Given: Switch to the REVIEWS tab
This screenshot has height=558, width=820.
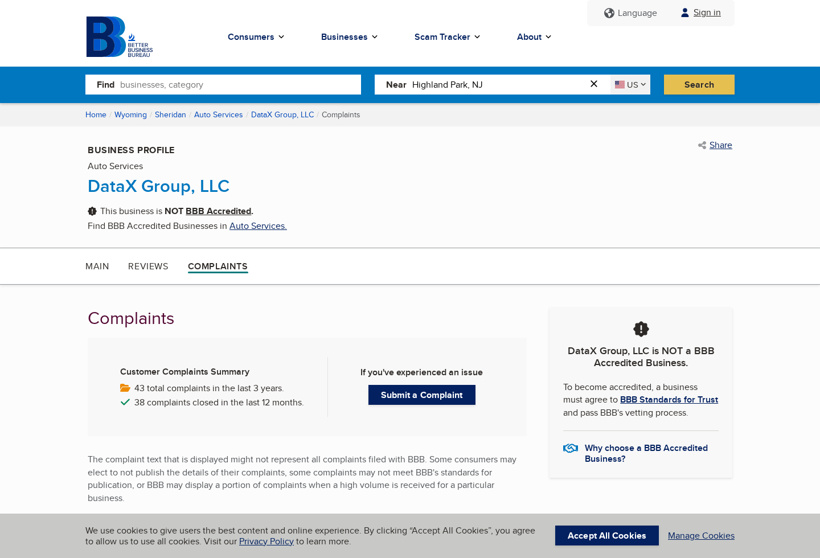Looking at the screenshot, I should coord(148,266).
